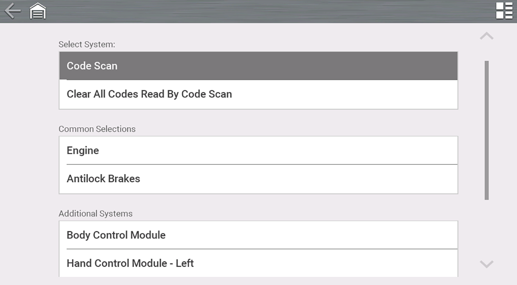This screenshot has width=517, height=285.
Task: Click the "Select System:" heading
Action: (87, 44)
